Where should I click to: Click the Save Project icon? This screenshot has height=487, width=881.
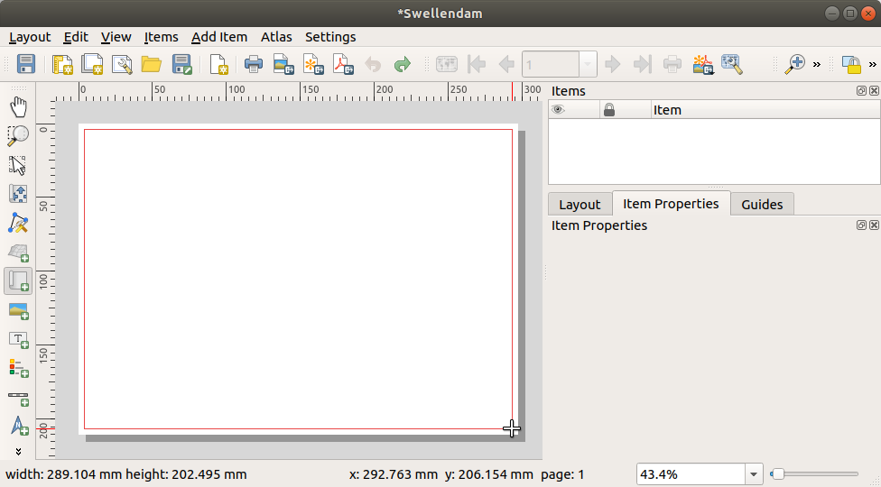tap(26, 64)
